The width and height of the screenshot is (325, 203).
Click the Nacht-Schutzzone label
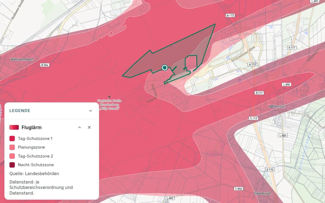click(36, 165)
